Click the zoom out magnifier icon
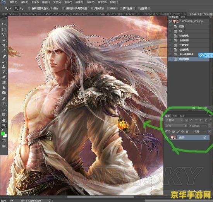 21,9
